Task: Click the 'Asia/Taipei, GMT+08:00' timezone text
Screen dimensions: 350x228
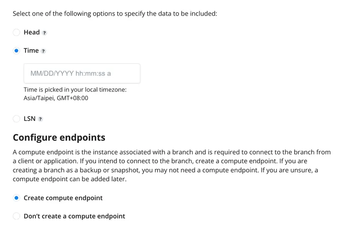Action: (x=56, y=98)
